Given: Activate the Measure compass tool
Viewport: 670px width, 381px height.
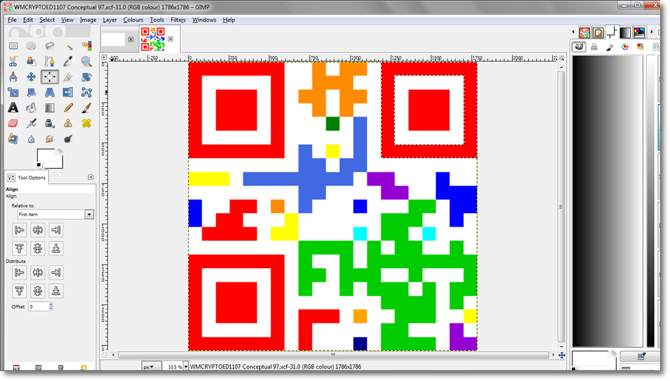Looking at the screenshot, I should (x=13, y=77).
